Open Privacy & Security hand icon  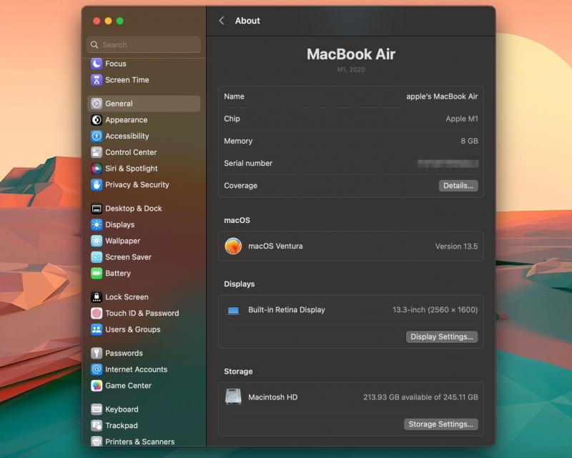pyautogui.click(x=97, y=185)
